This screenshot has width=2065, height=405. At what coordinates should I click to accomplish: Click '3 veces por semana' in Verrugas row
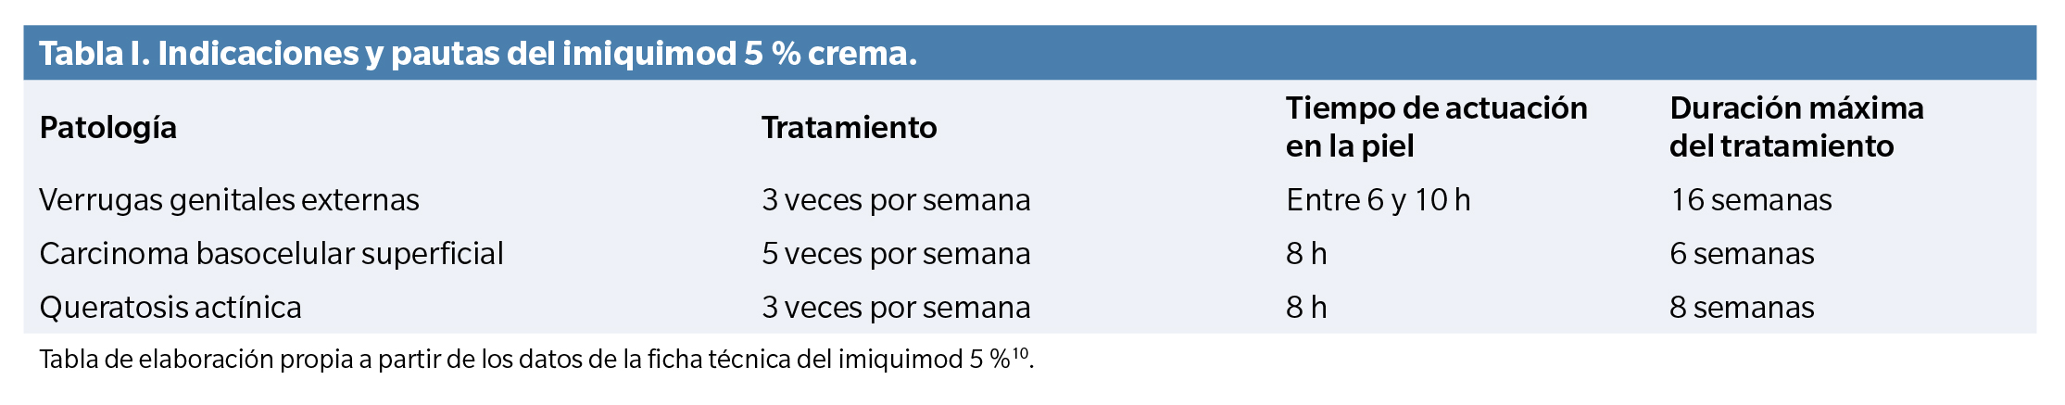pos(895,200)
